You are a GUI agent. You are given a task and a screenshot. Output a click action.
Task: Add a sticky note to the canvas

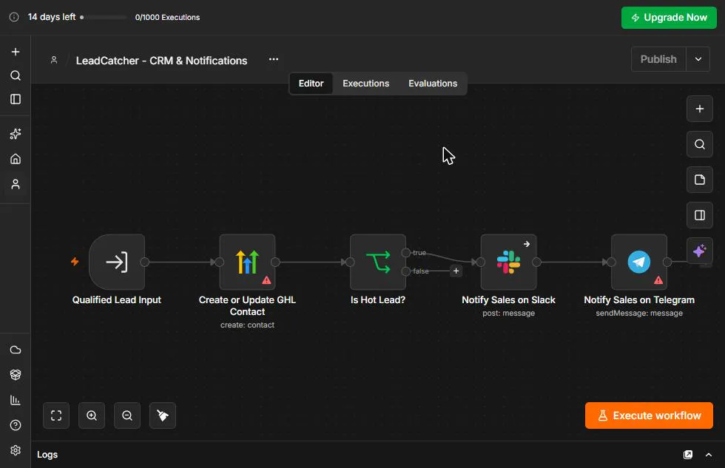tap(700, 180)
